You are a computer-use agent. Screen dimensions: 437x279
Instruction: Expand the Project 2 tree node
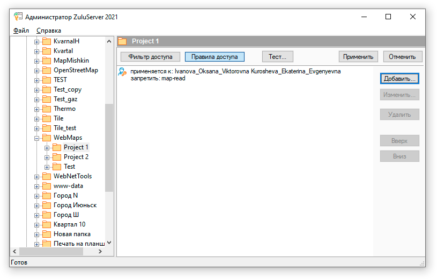point(47,157)
